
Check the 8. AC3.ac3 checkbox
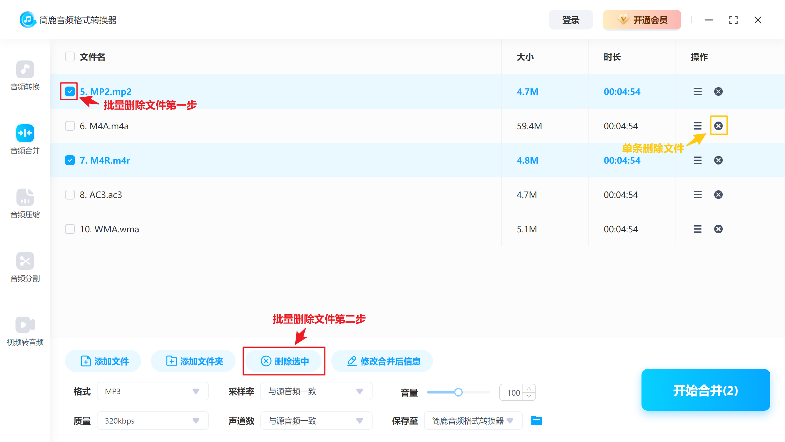click(70, 194)
